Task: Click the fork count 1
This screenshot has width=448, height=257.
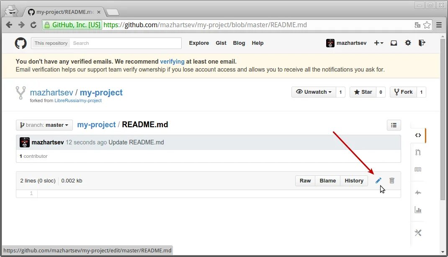Action: pyautogui.click(x=421, y=92)
